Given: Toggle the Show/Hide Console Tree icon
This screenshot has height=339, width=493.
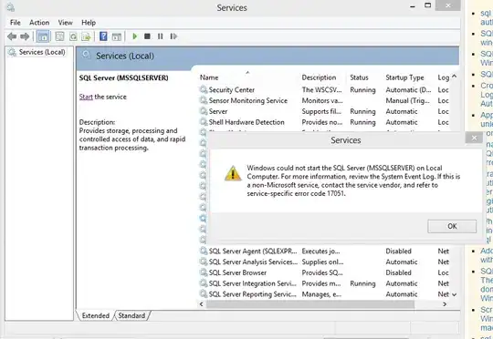Looking at the screenshot, I should (x=43, y=36).
